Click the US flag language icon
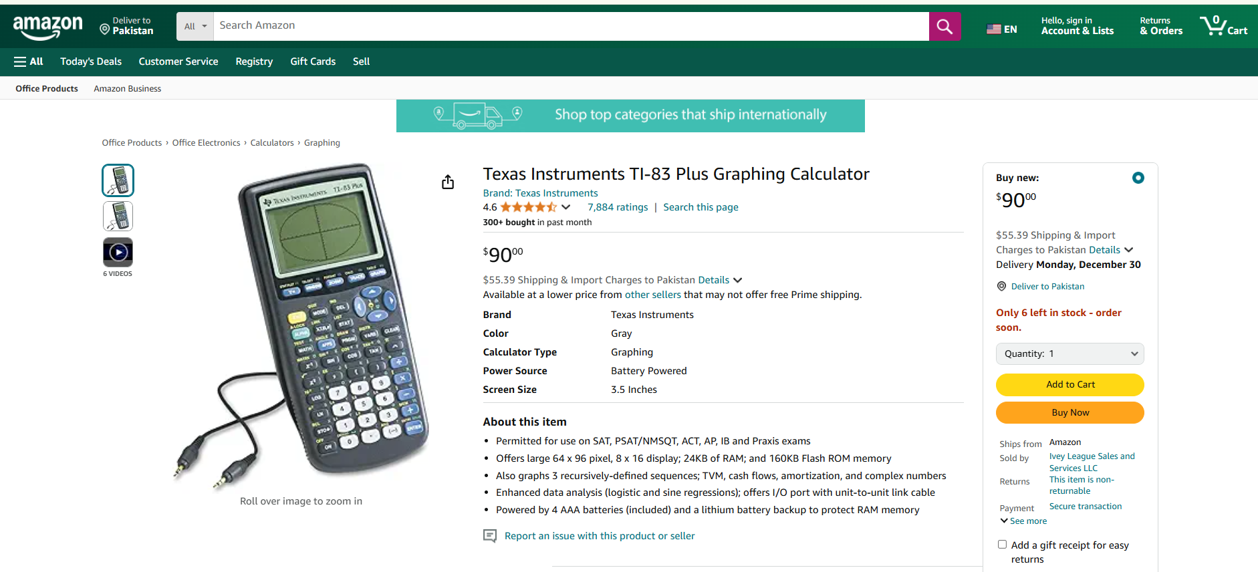Image resolution: width=1258 pixels, height=572 pixels. [x=994, y=29]
